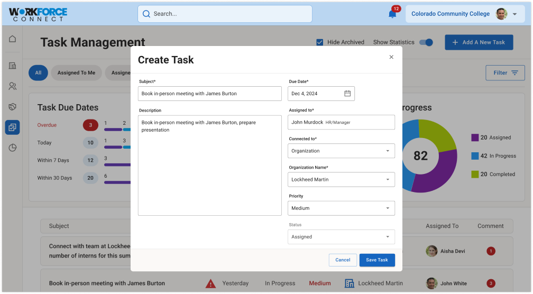Expand the Connected to dropdown
The height and width of the screenshot is (294, 533).
tap(342, 151)
